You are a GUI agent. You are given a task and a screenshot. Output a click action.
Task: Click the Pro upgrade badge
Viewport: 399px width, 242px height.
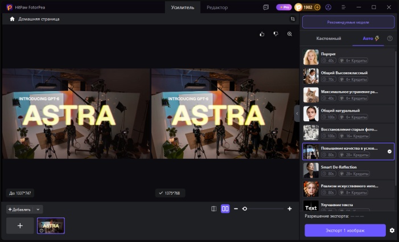pos(284,7)
